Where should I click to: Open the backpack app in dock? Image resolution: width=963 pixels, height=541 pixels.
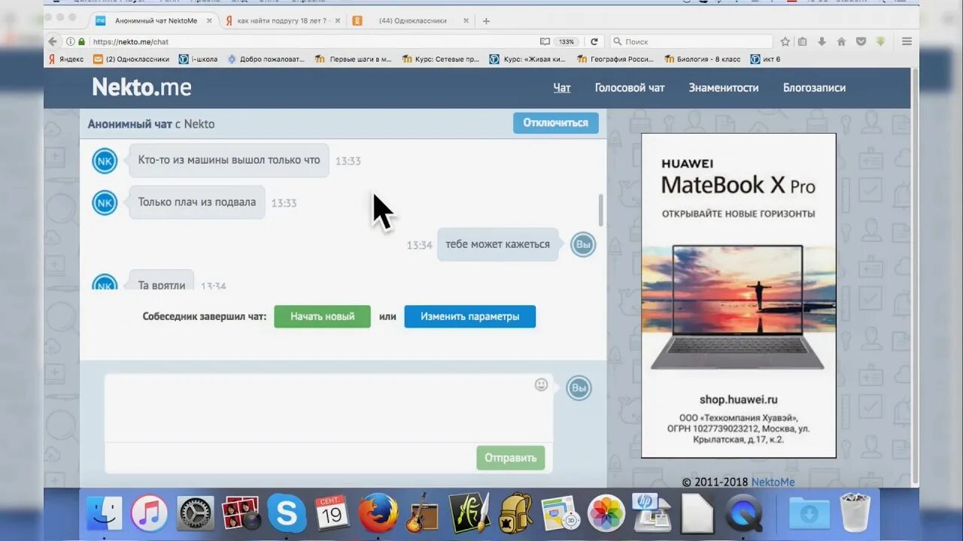[x=515, y=513]
